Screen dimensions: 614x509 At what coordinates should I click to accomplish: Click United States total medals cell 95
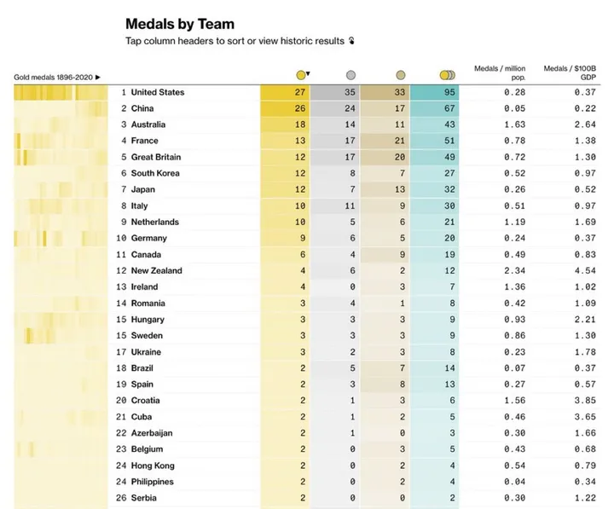[435, 92]
